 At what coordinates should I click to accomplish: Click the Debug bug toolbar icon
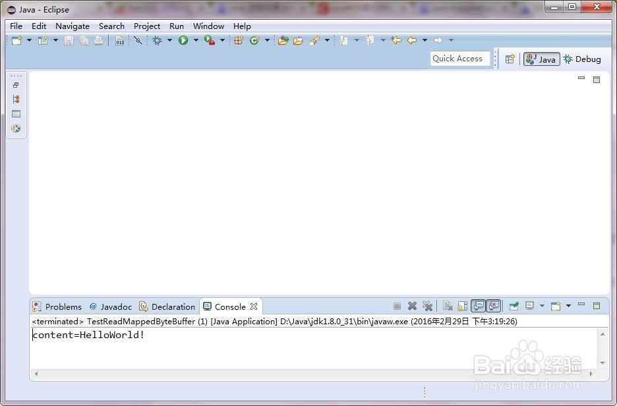click(x=158, y=40)
